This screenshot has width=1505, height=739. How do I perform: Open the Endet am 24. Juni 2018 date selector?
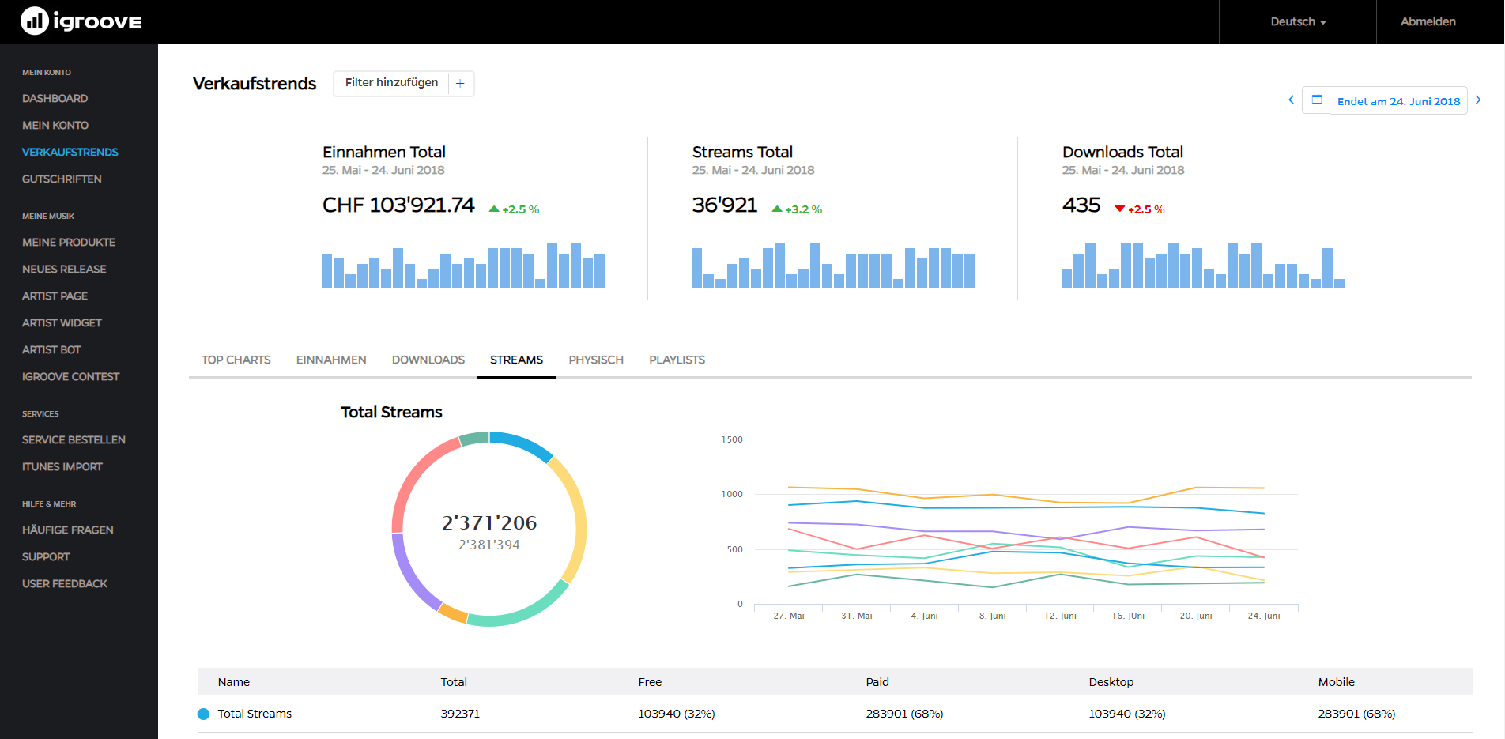[x=1397, y=101]
